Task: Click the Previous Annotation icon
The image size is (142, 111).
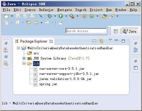Action: click(x=17, y=23)
